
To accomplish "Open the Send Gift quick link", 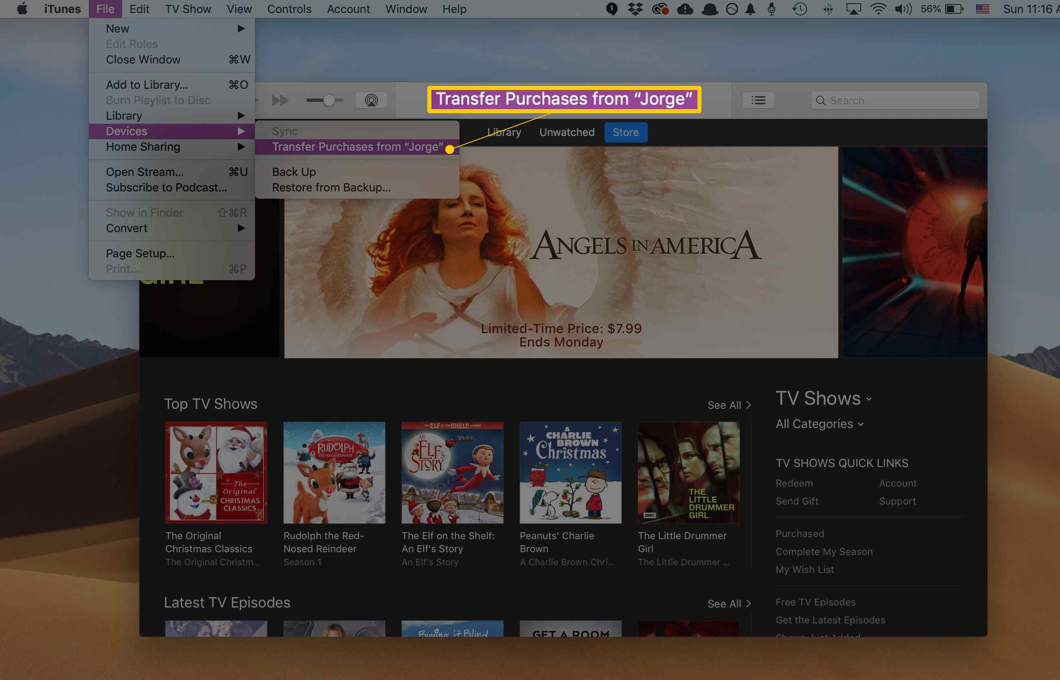I will tap(797, 501).
